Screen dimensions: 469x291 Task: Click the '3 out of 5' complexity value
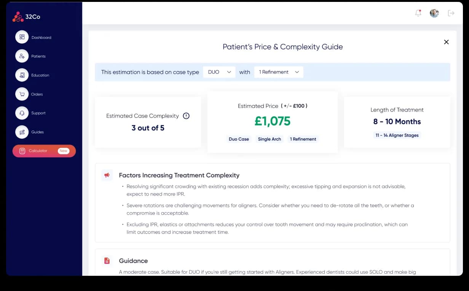148,128
